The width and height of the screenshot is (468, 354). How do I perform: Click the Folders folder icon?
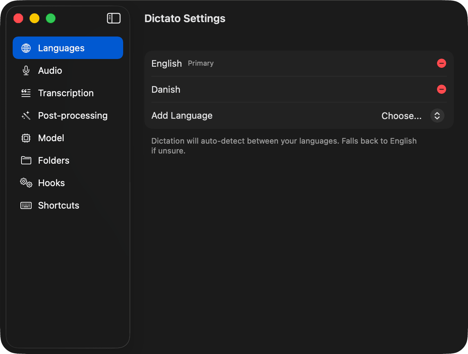(26, 160)
